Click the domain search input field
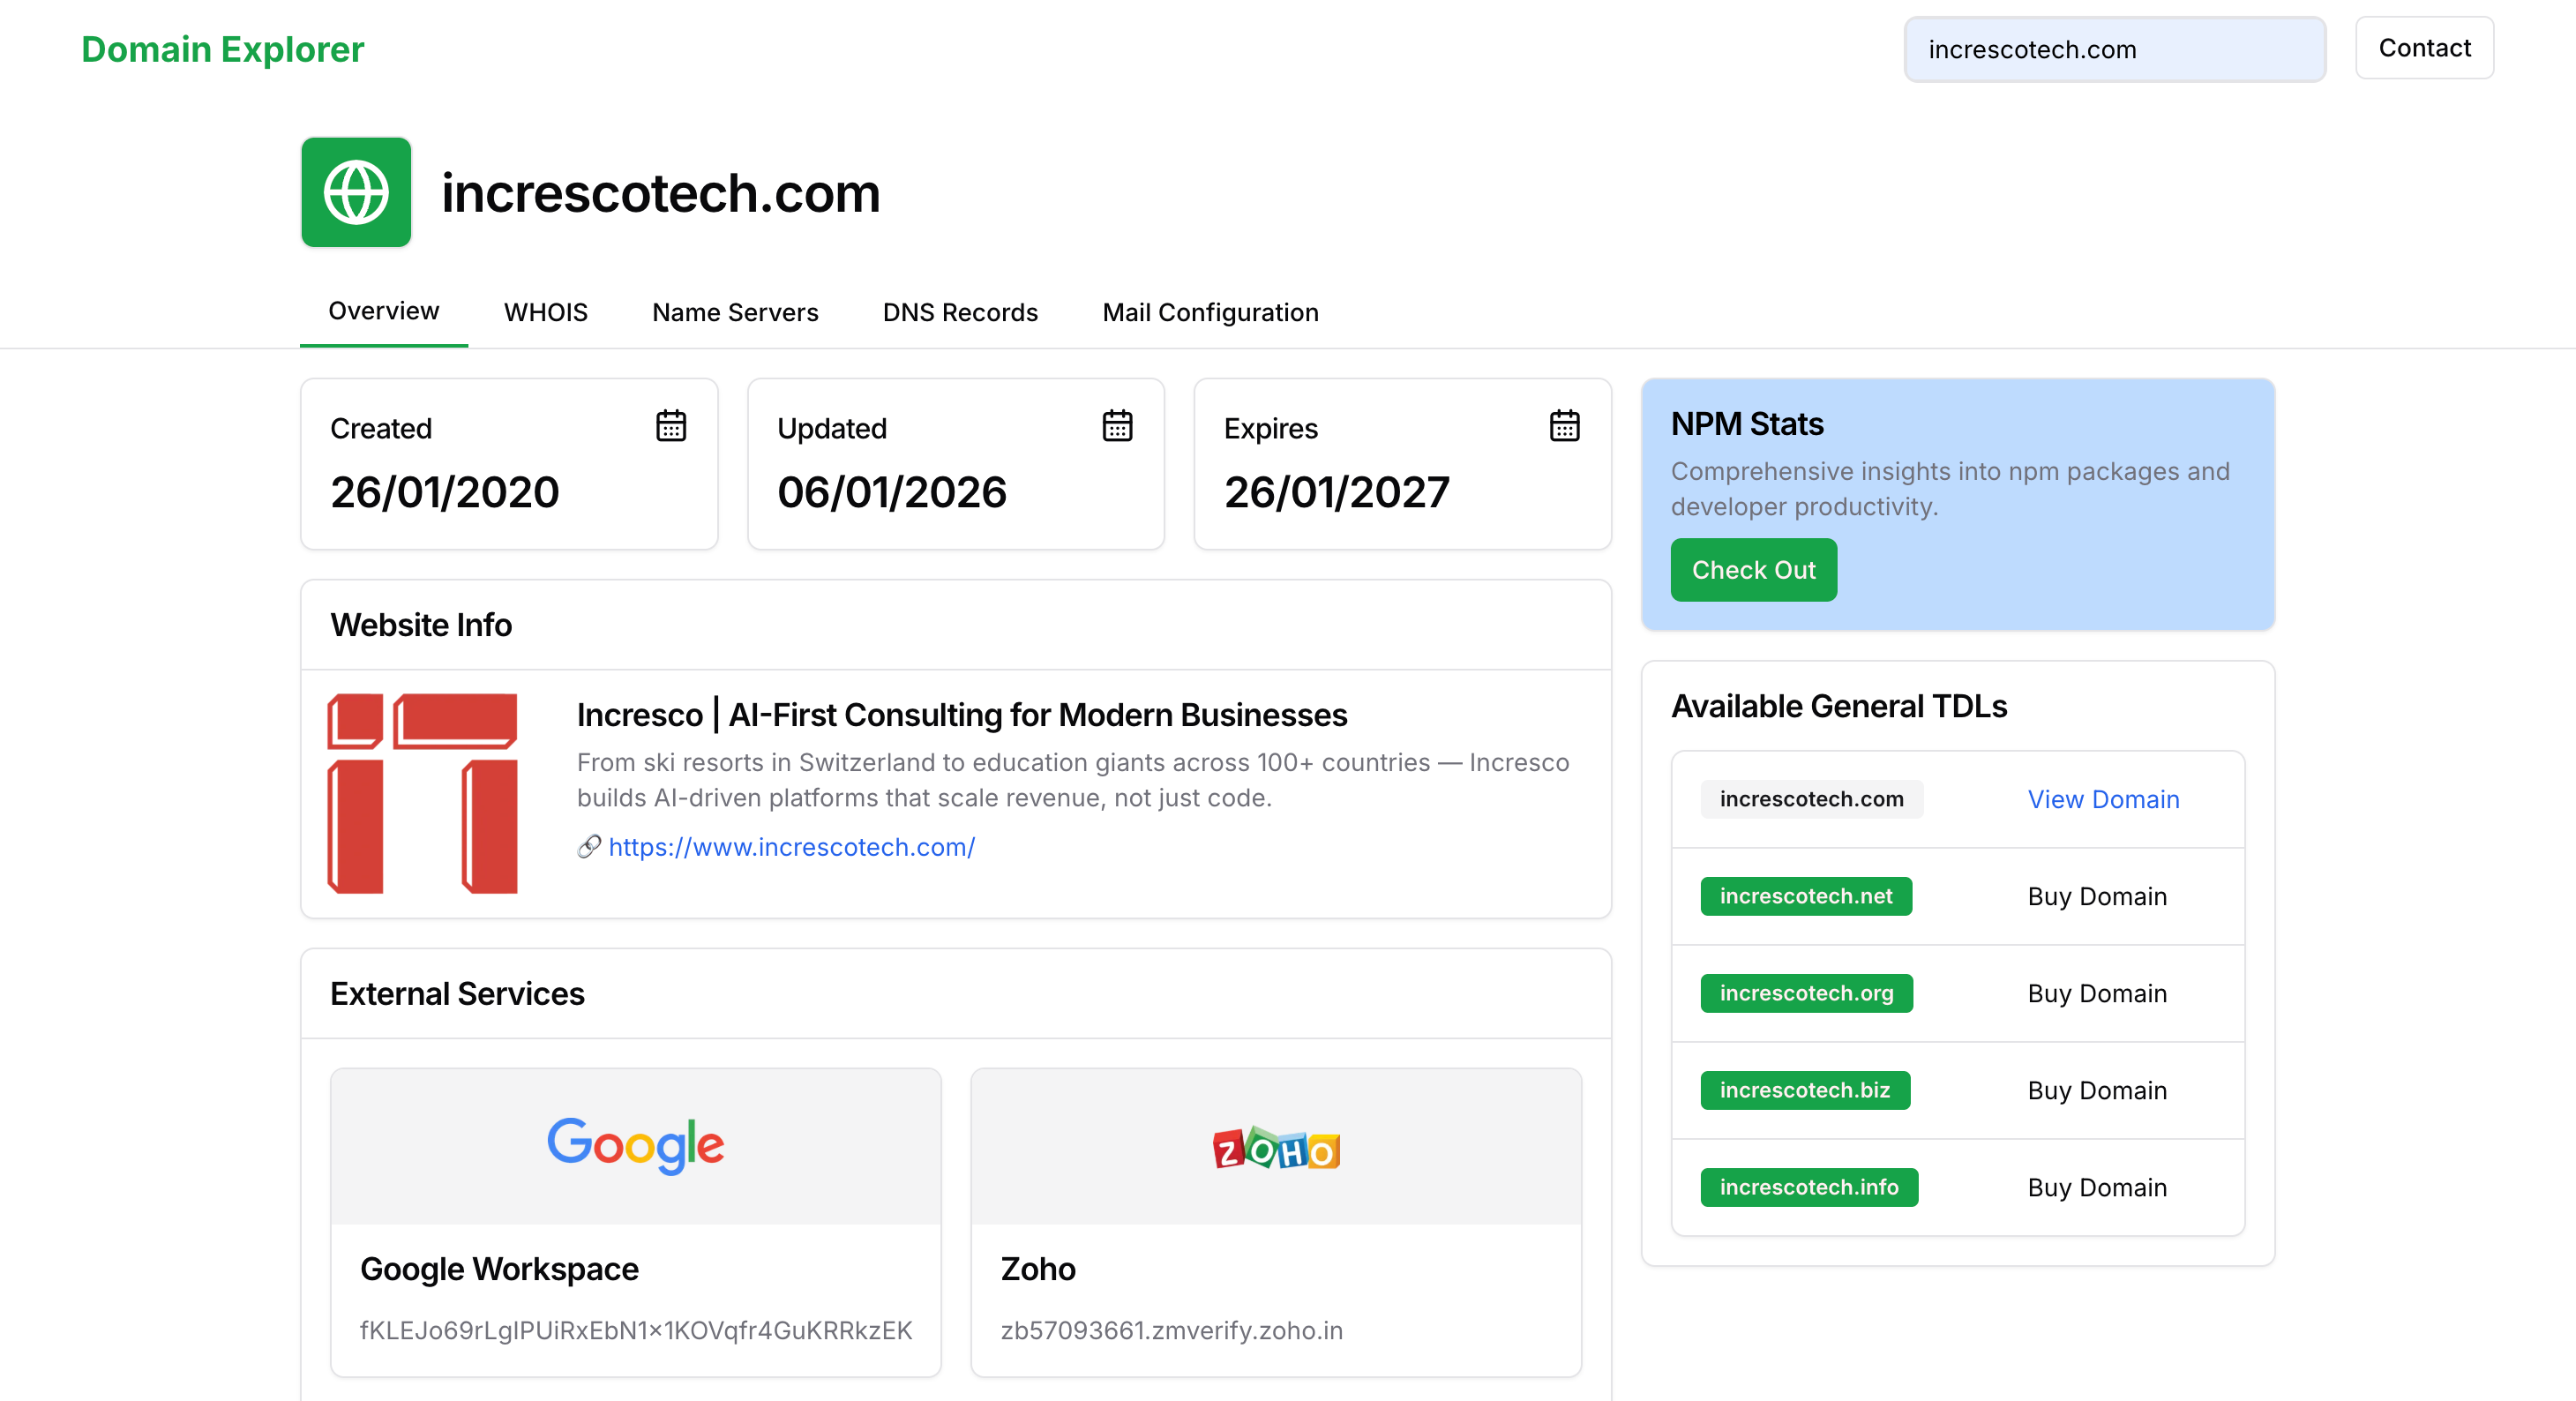The width and height of the screenshot is (2576, 1401). click(2114, 49)
